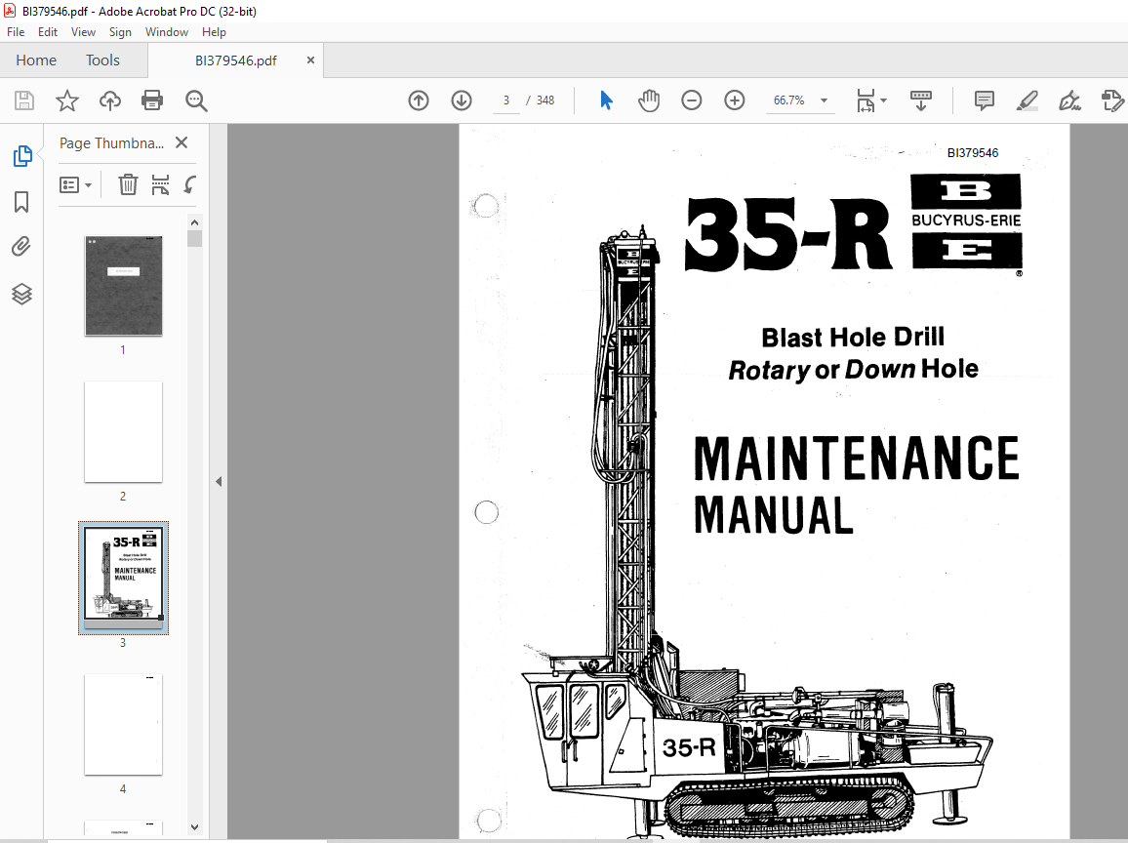Screen dimensions: 1128x843
Task: Go to the next page with down arrow icon
Action: [x=462, y=100]
